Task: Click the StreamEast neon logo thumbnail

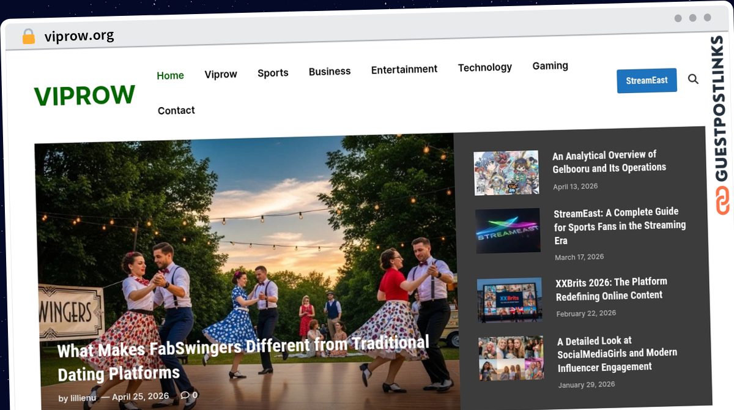Action: click(508, 231)
